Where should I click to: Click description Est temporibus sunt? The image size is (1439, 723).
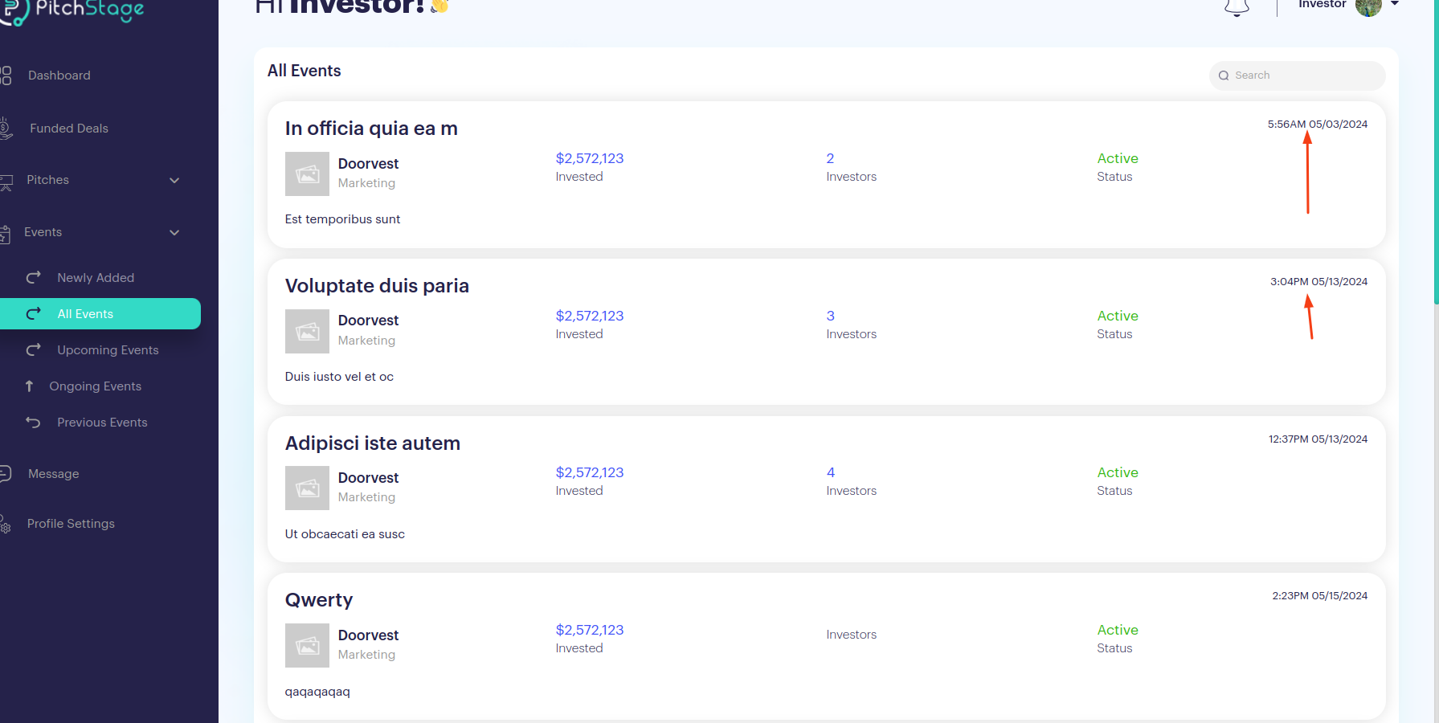[x=342, y=219]
